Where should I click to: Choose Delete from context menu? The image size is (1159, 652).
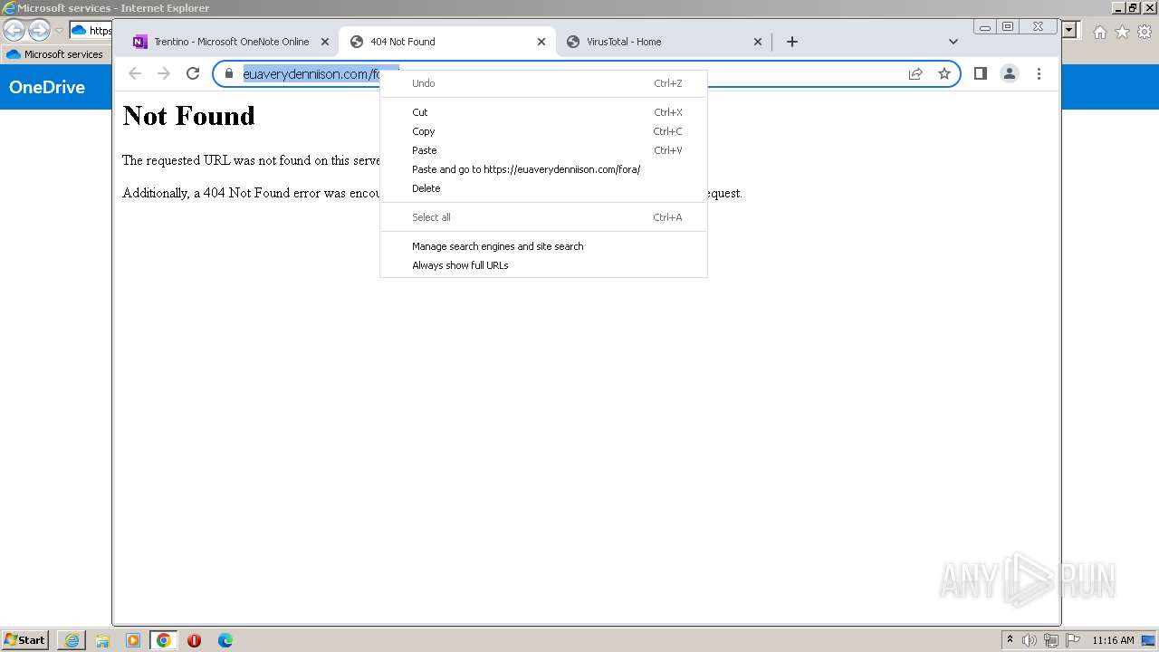pyautogui.click(x=543, y=188)
